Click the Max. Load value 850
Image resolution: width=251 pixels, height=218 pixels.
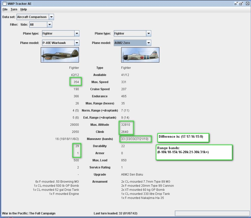pos(124,160)
